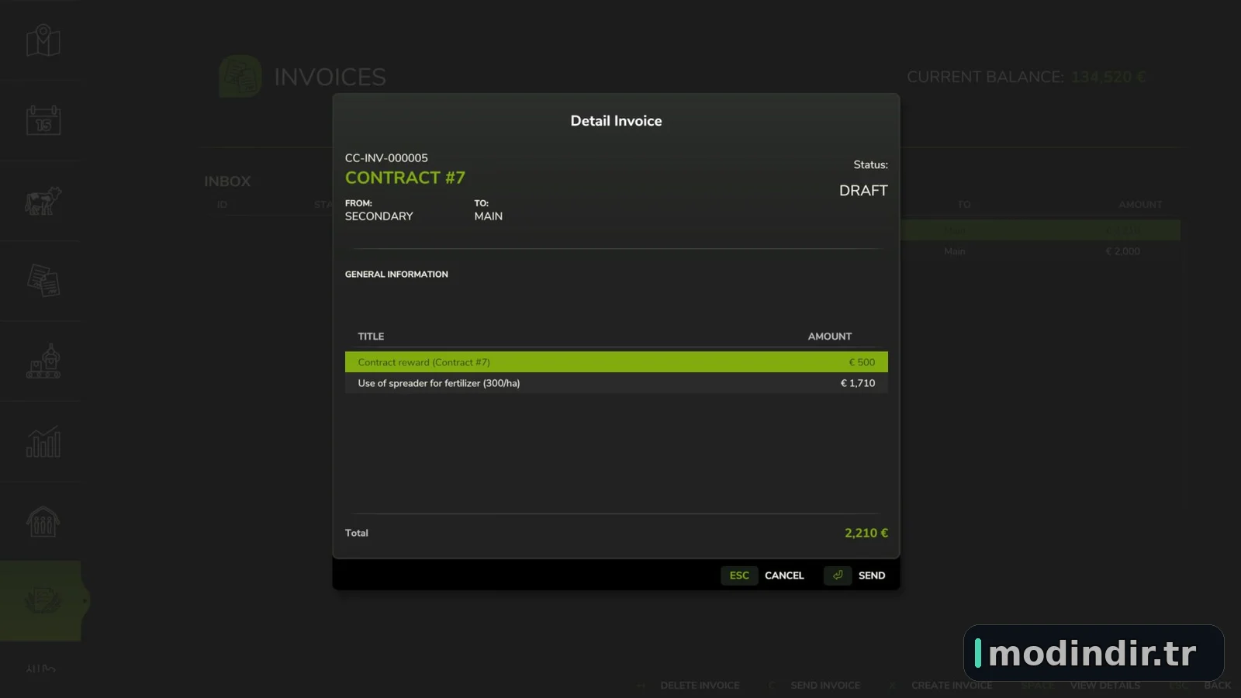
Task: Click the DRAFT status text
Action: click(x=863, y=191)
